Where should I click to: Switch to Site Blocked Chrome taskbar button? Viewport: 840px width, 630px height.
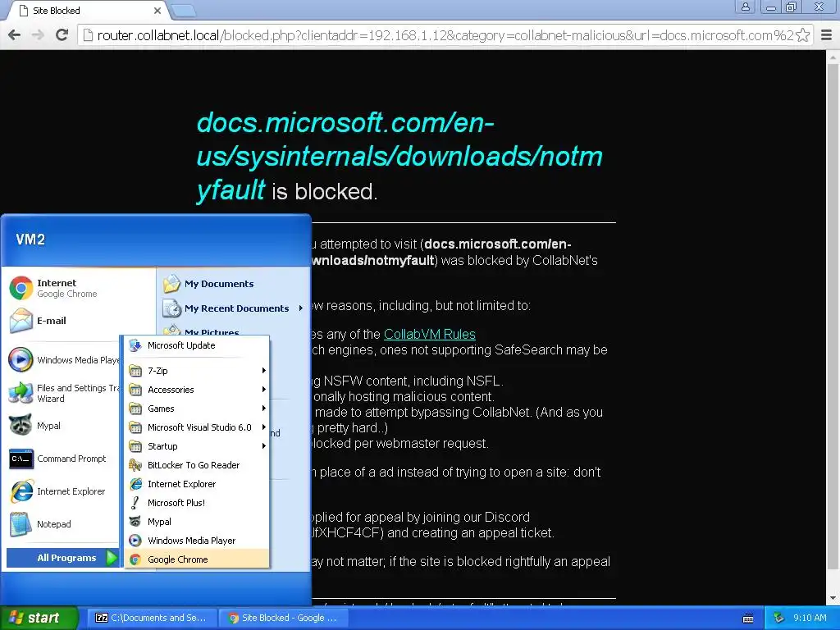coord(283,618)
